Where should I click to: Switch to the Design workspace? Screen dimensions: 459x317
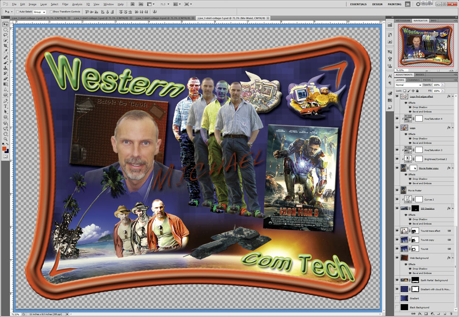pyautogui.click(x=377, y=4)
